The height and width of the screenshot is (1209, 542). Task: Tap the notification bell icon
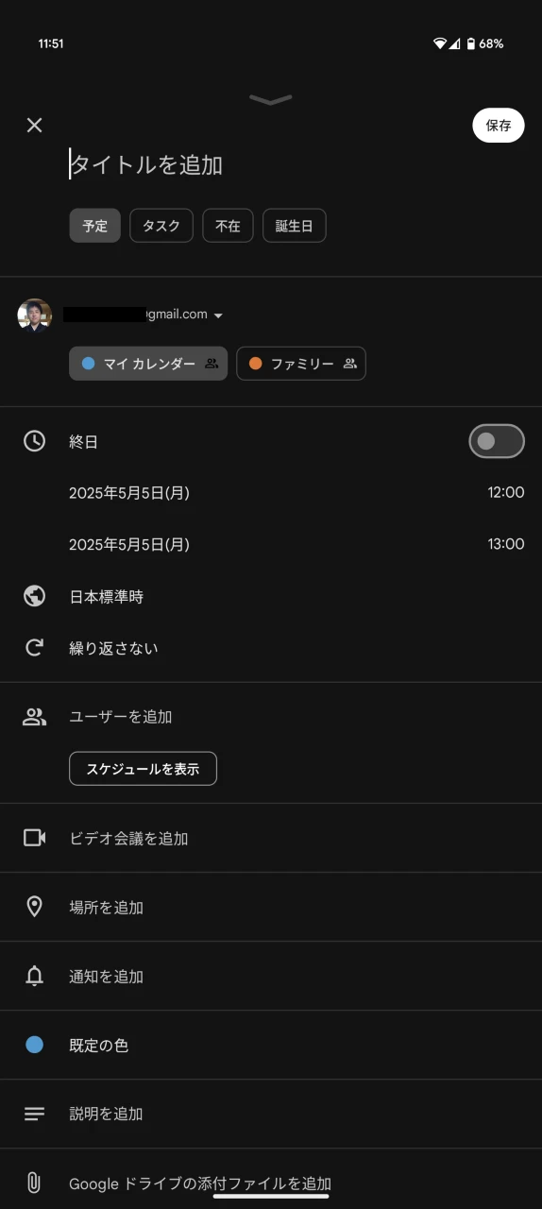point(35,976)
